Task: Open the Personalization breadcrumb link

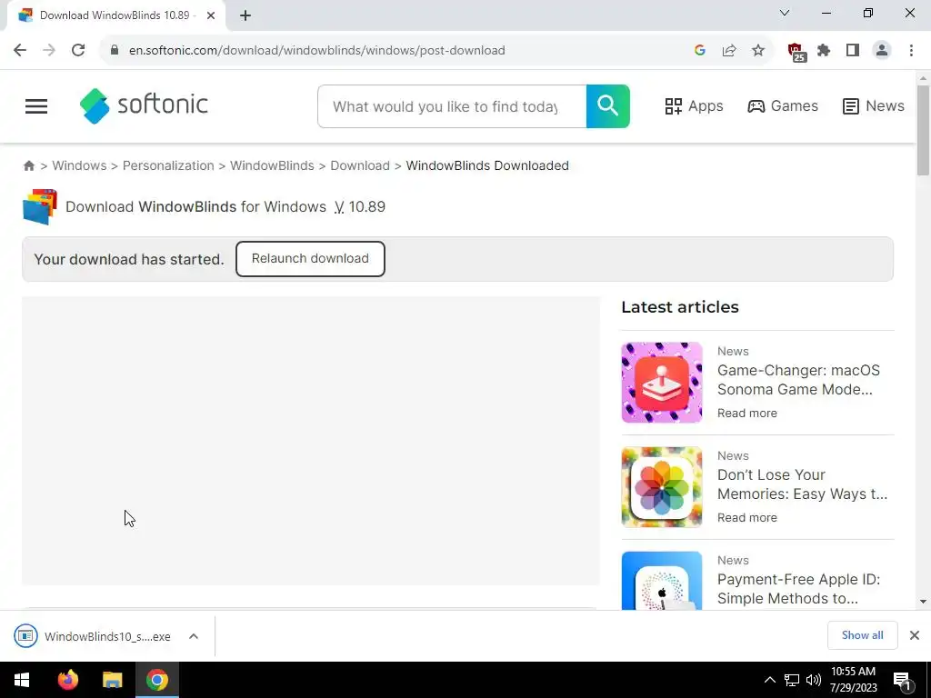Action: 168,165
